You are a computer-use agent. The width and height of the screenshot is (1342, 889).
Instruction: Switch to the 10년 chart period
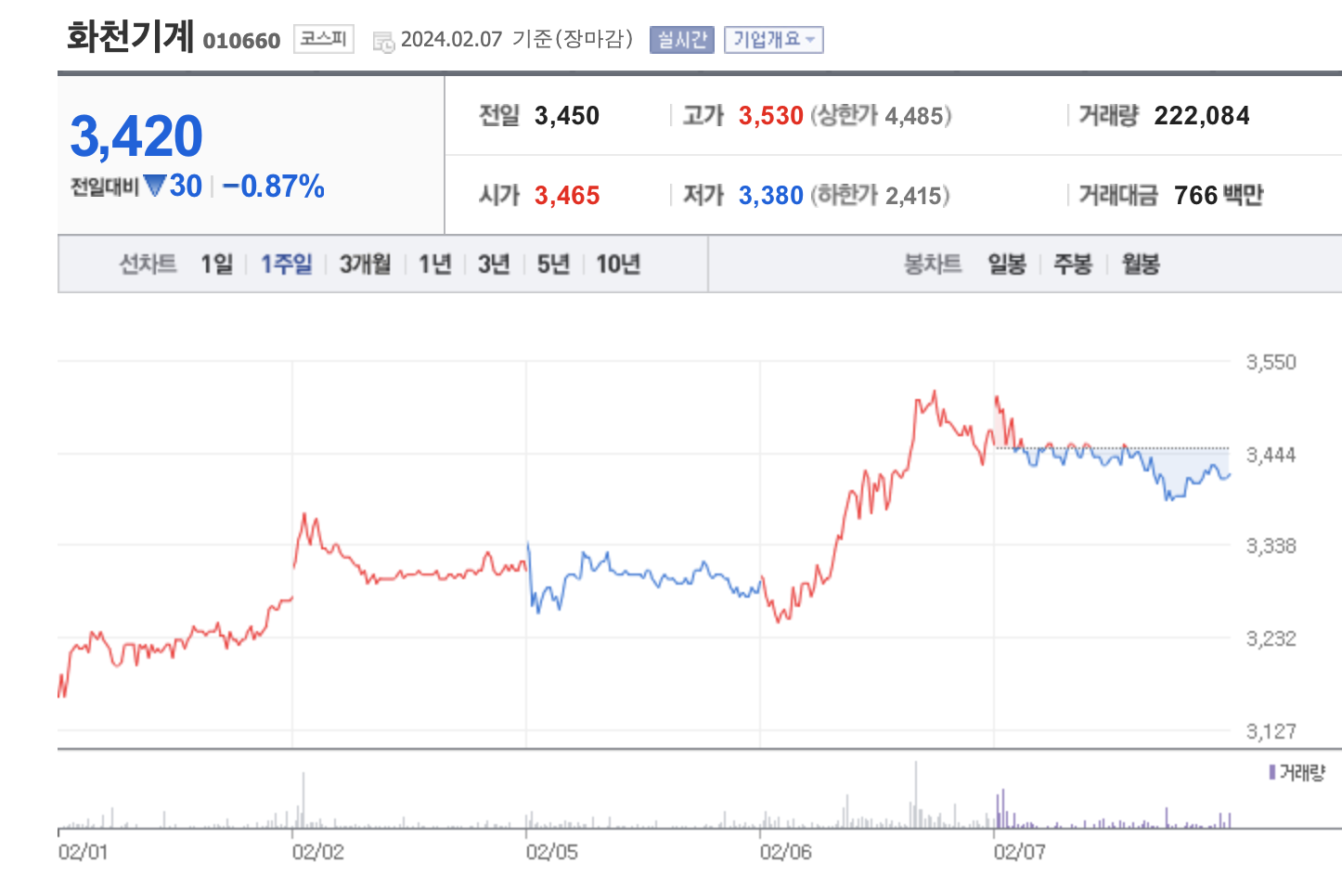(618, 264)
